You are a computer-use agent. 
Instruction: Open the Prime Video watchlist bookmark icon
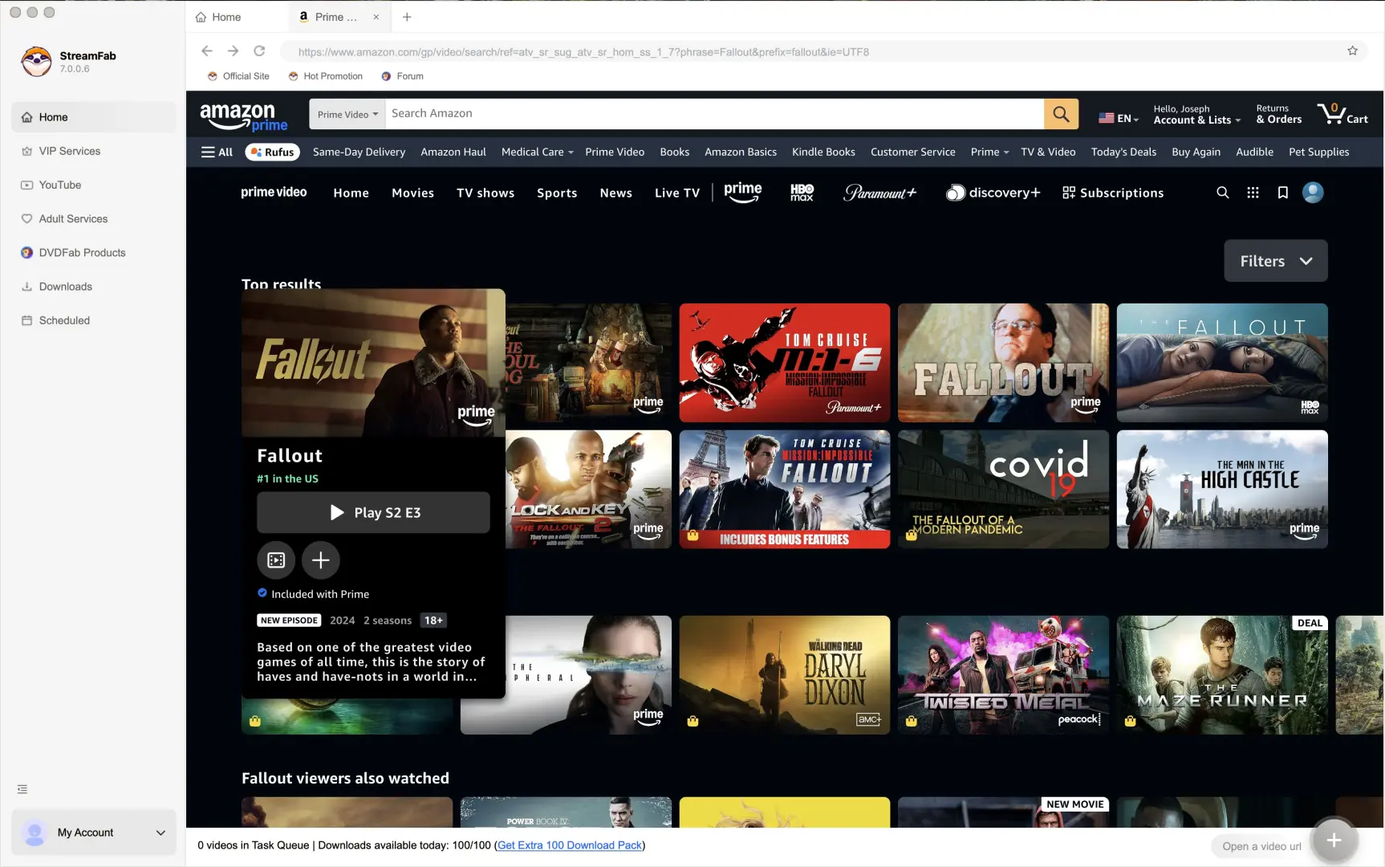(x=1283, y=193)
